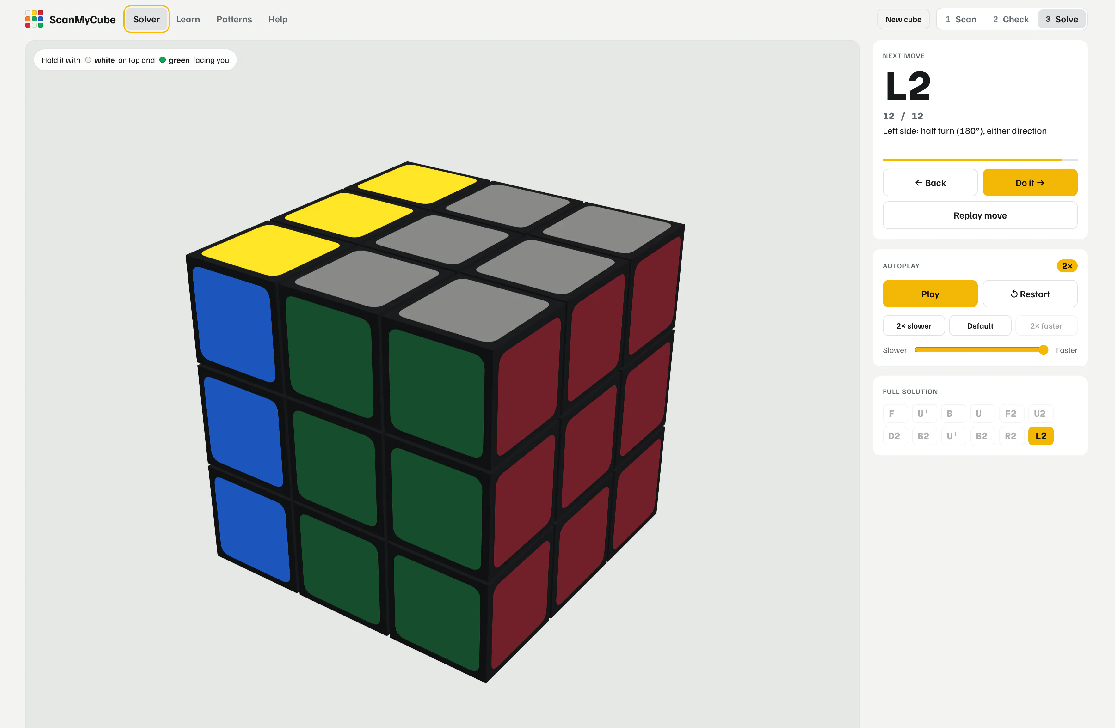Set speed to Default preset

[x=980, y=326]
